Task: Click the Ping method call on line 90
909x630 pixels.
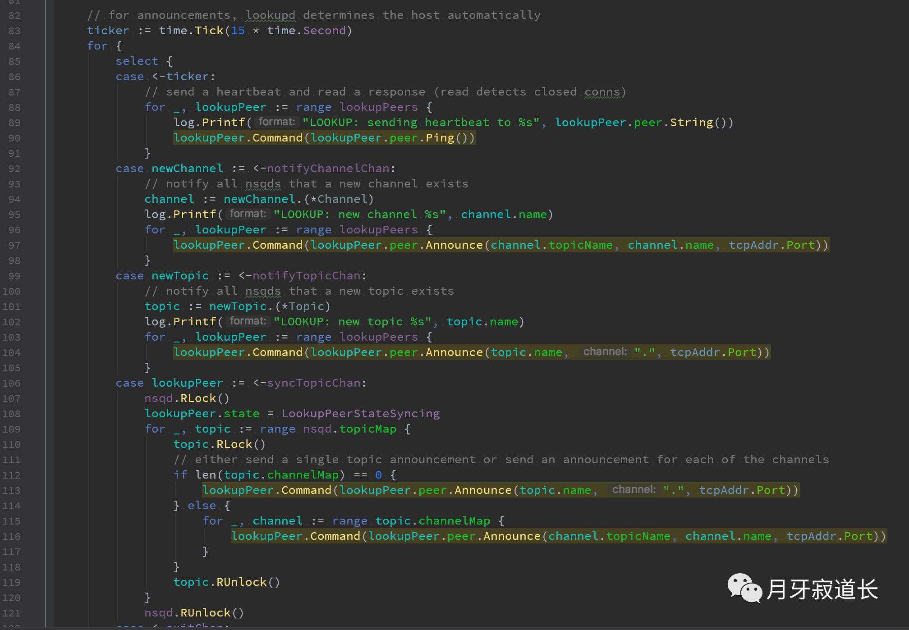Action: click(440, 138)
